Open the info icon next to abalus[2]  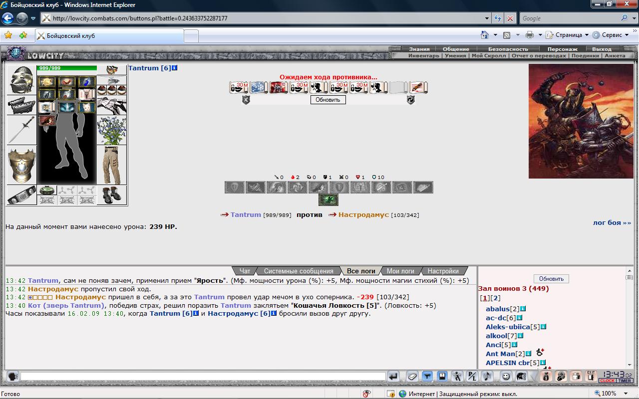click(523, 309)
